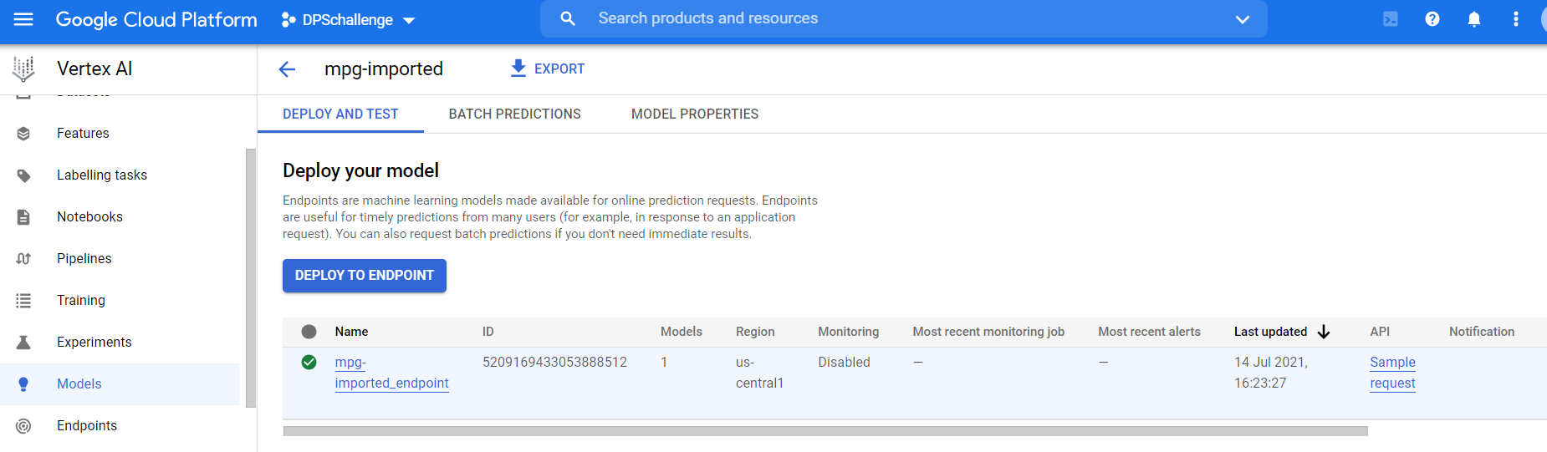Click the Training list icon

(23, 301)
